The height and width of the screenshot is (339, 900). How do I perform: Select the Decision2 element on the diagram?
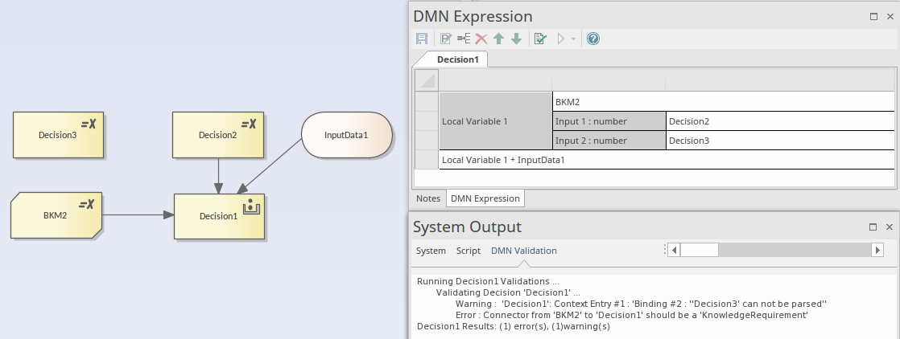218,135
